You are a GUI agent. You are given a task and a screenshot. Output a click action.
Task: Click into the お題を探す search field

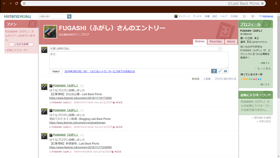[53, 16]
